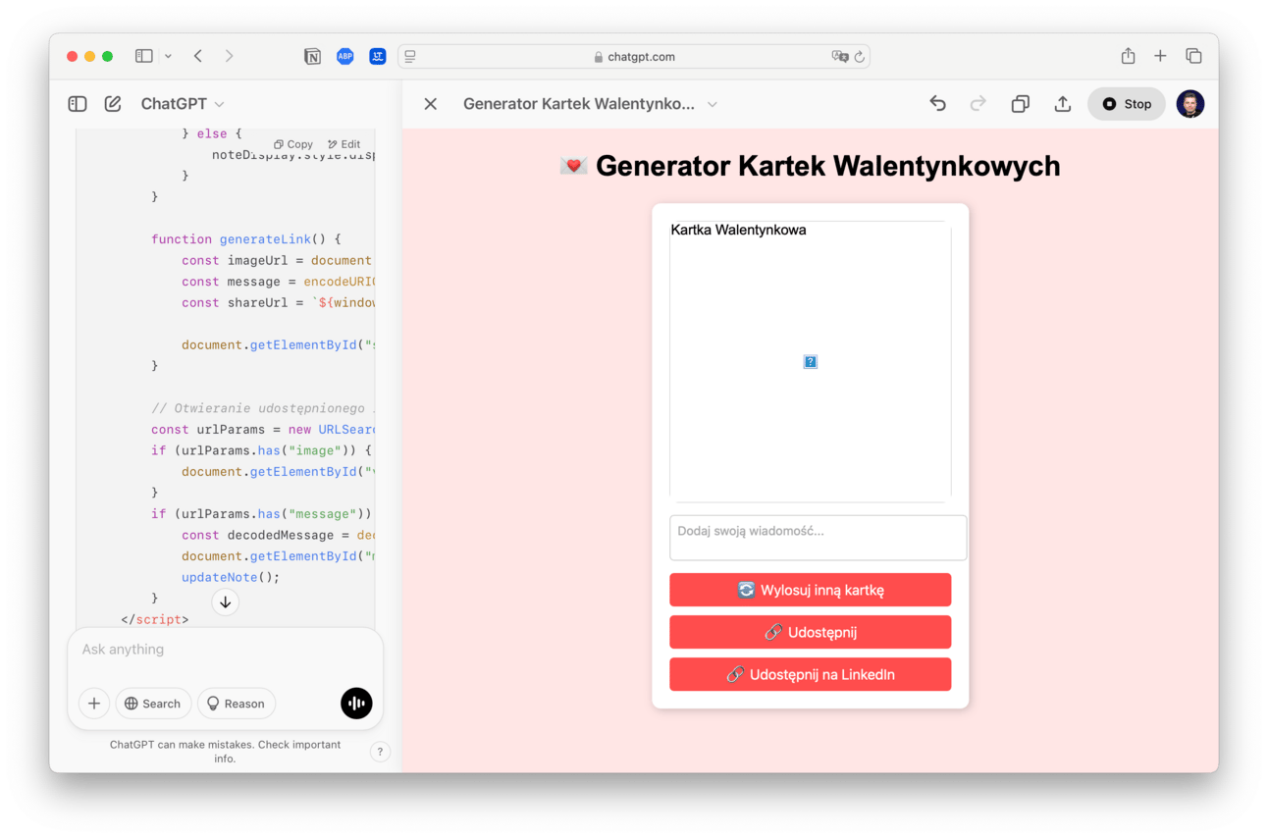The width and height of the screenshot is (1268, 838).
Task: Select the generateLink function name in the code
Action: coord(265,239)
